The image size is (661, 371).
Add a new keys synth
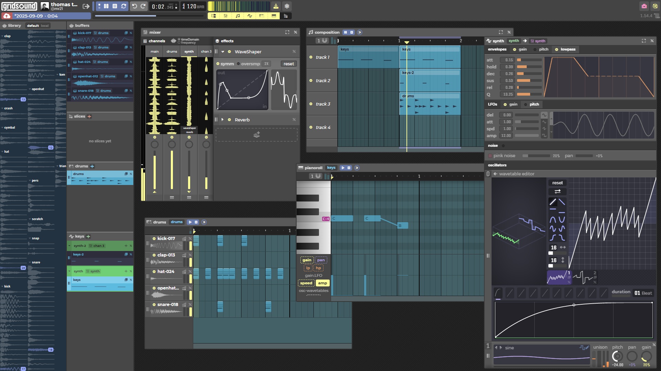(x=89, y=237)
